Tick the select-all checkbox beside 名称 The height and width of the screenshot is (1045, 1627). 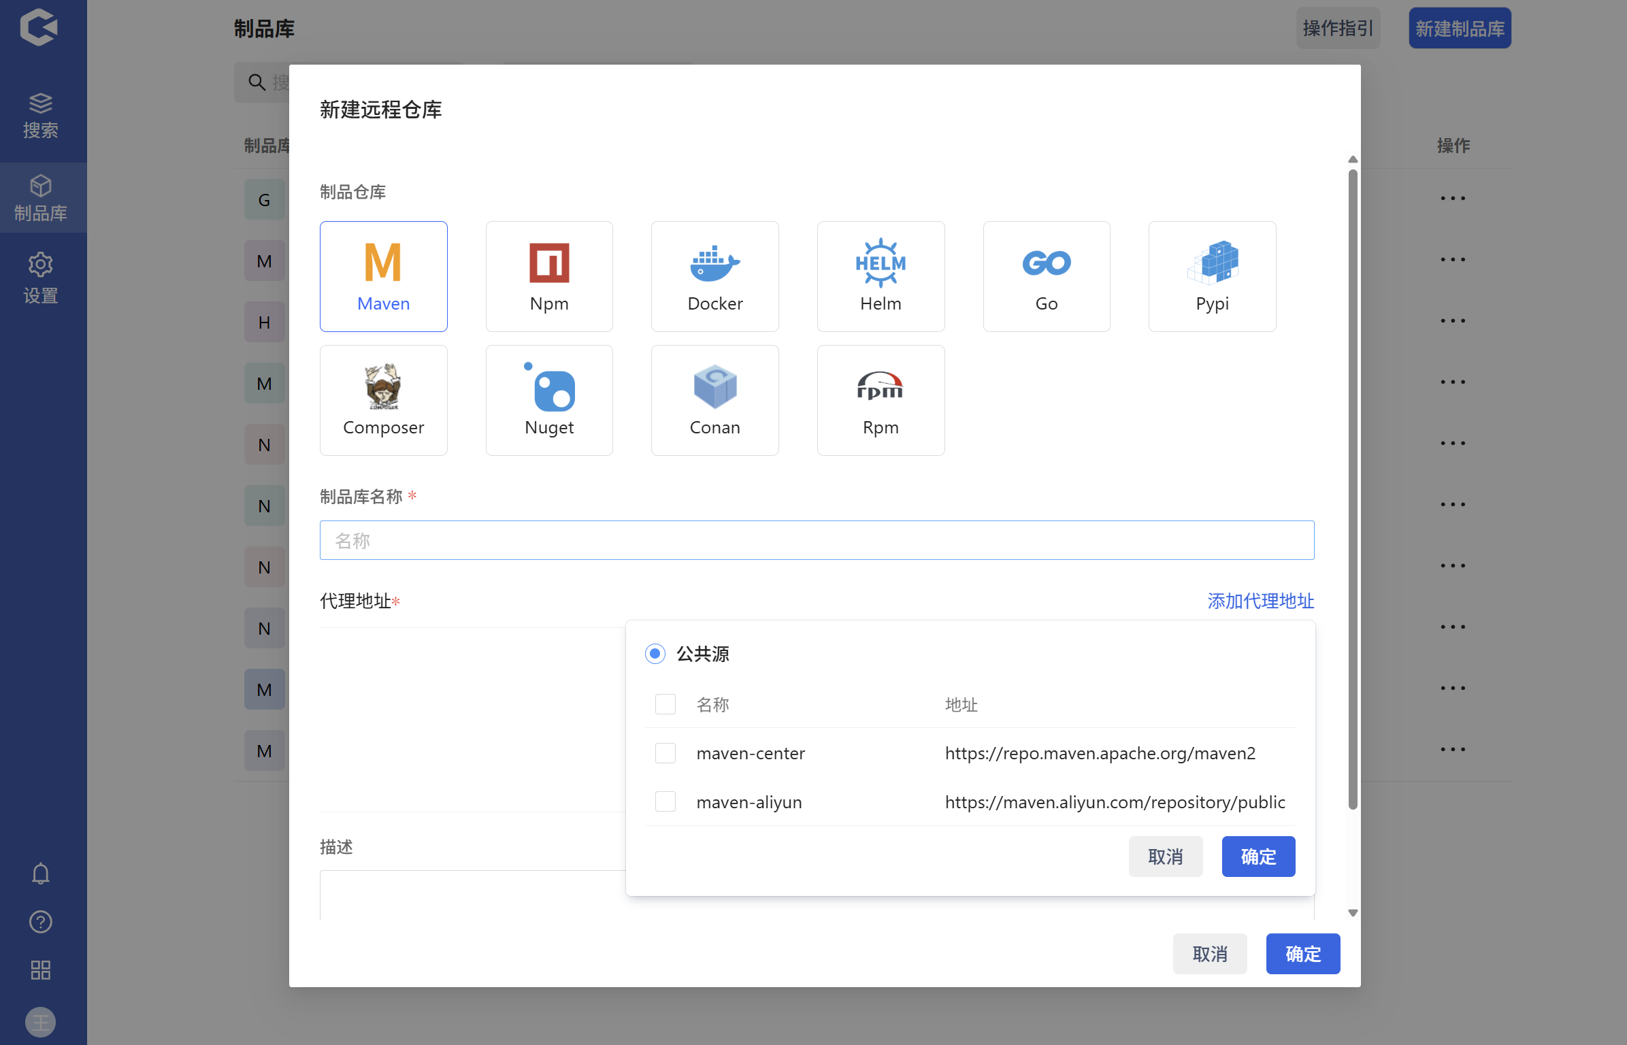click(x=665, y=704)
